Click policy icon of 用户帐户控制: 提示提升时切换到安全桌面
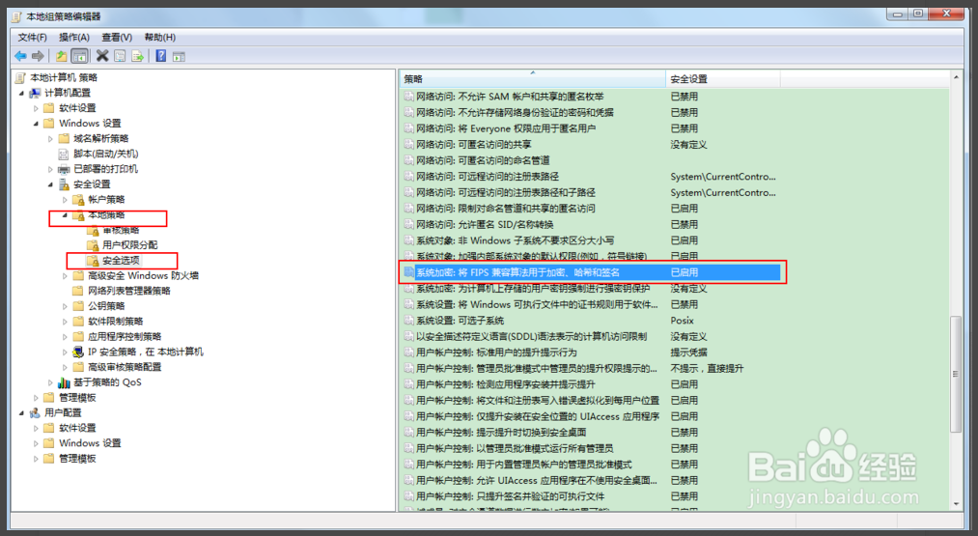This screenshot has width=978, height=536. pyautogui.click(x=409, y=433)
